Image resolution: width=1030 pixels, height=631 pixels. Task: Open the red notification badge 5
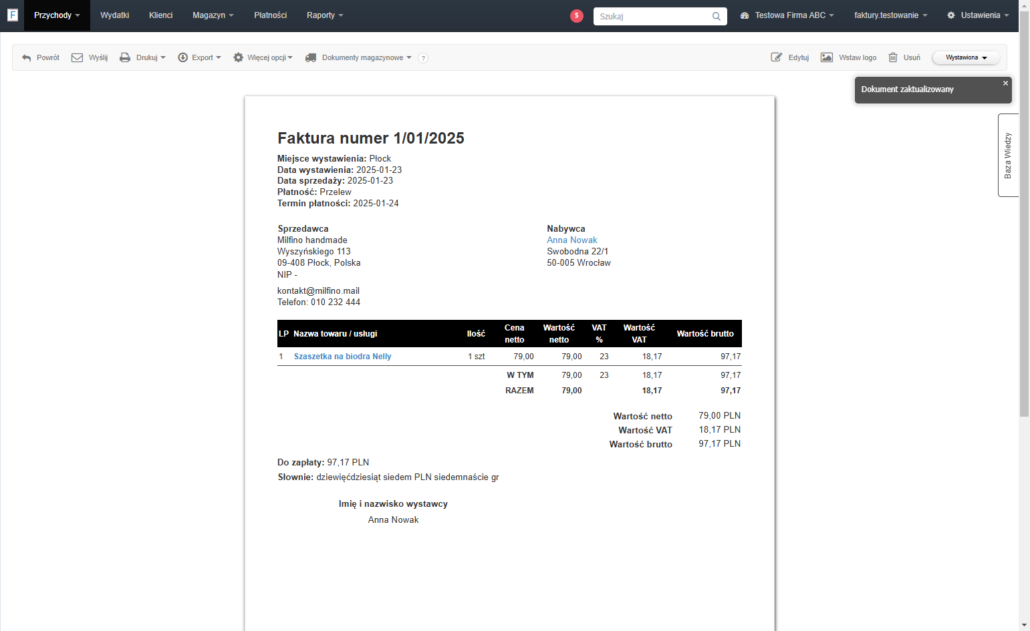pos(577,16)
